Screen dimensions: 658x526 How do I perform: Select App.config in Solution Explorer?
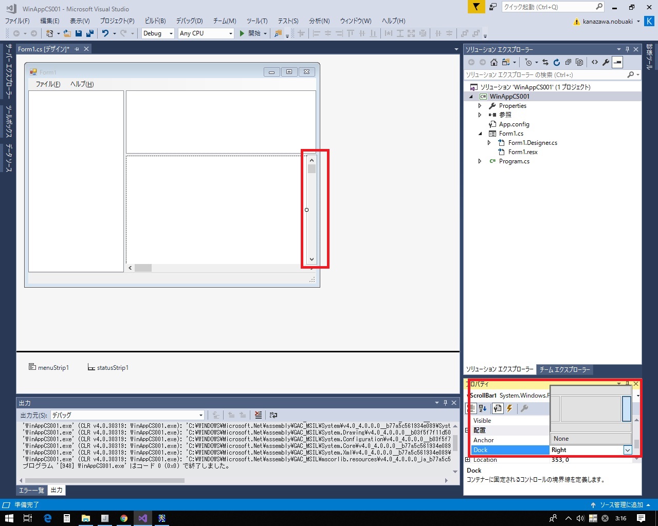tap(514, 124)
